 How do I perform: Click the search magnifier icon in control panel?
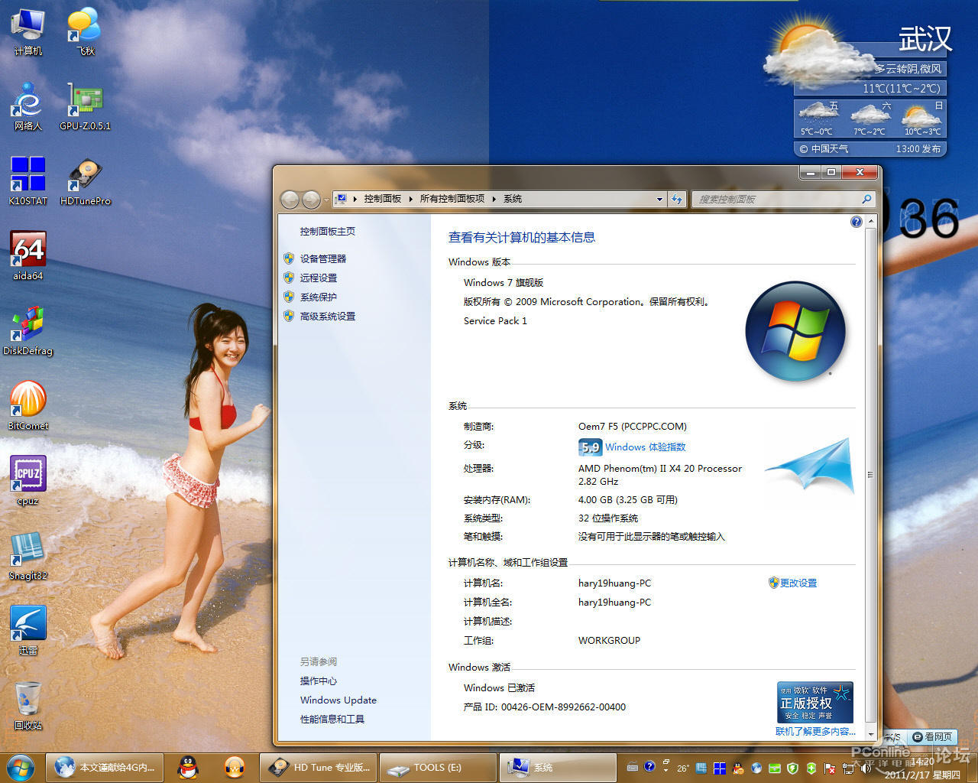(866, 199)
